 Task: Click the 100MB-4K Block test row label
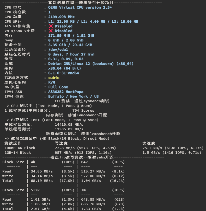click(x=20, y=148)
